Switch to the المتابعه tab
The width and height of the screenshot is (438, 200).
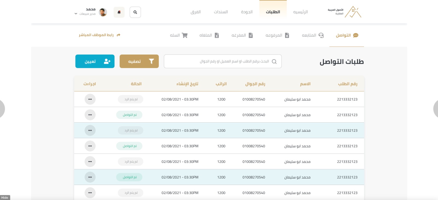(x=313, y=35)
